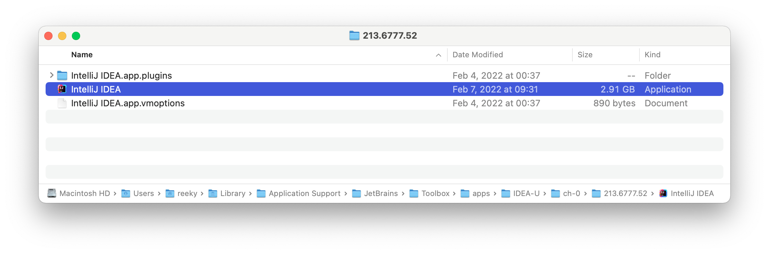Select the Kind column header
Image resolution: width=769 pixels, height=254 pixels.
point(653,55)
